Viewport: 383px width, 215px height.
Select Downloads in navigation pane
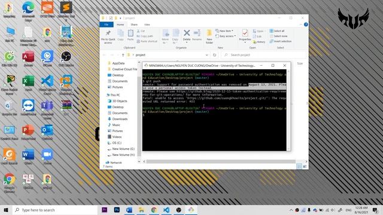(x=118, y=119)
